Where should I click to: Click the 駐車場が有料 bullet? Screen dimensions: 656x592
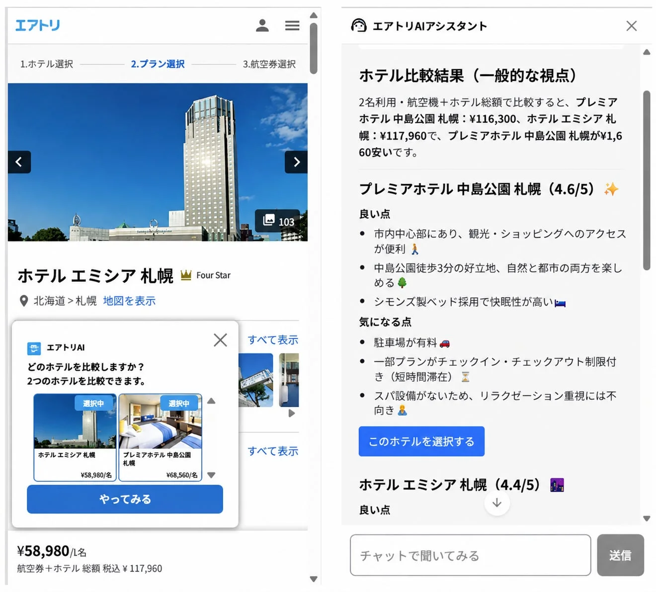[x=412, y=342]
